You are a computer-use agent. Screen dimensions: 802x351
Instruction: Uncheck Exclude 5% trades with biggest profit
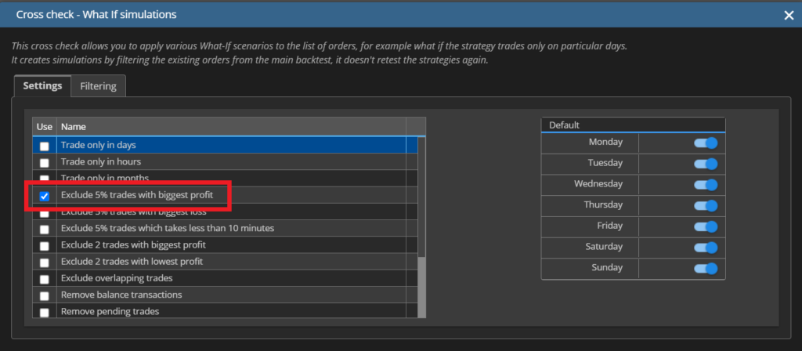tap(45, 196)
